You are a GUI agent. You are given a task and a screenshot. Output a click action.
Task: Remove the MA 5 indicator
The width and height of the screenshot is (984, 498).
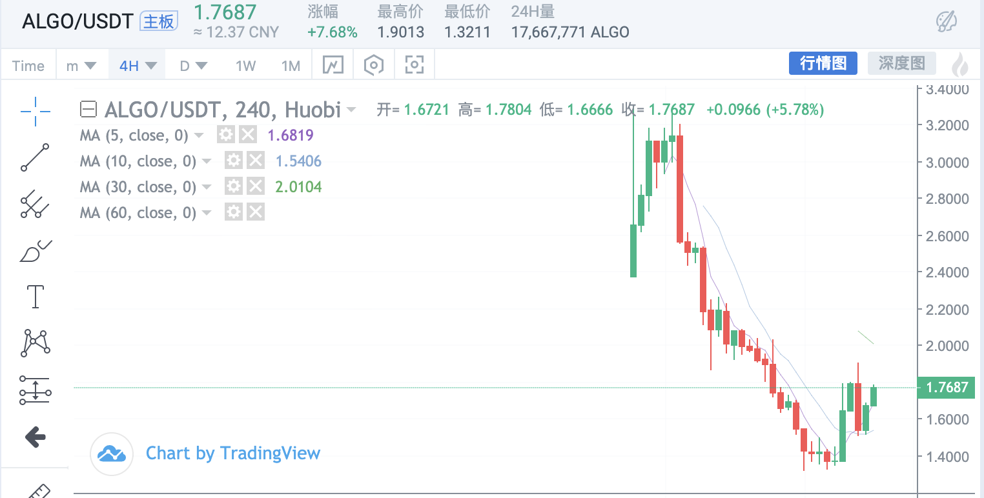click(249, 135)
